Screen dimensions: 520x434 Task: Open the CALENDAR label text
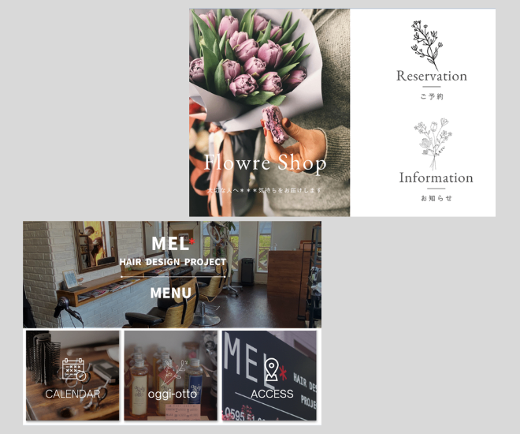pos(72,394)
